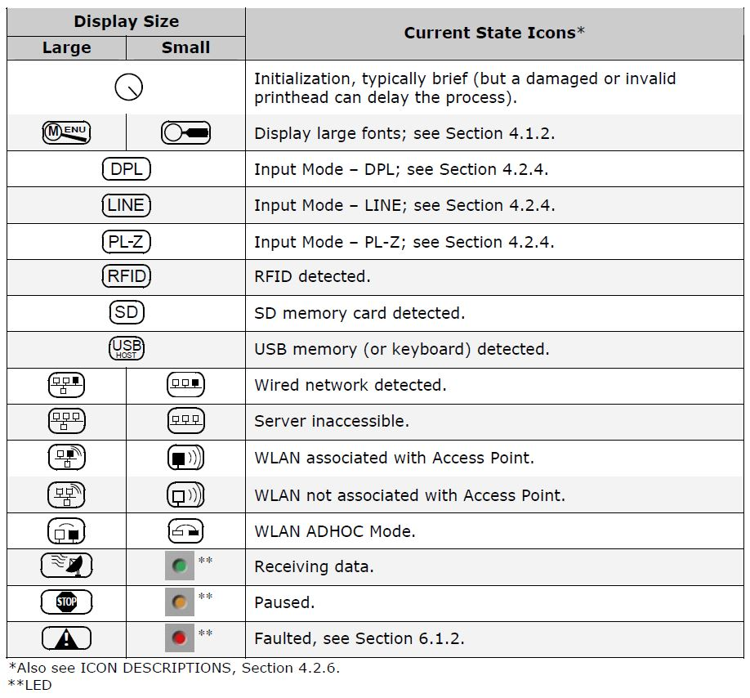Click the small WLAN not associated icon
The height and width of the screenshot is (698, 750).
tap(185, 495)
